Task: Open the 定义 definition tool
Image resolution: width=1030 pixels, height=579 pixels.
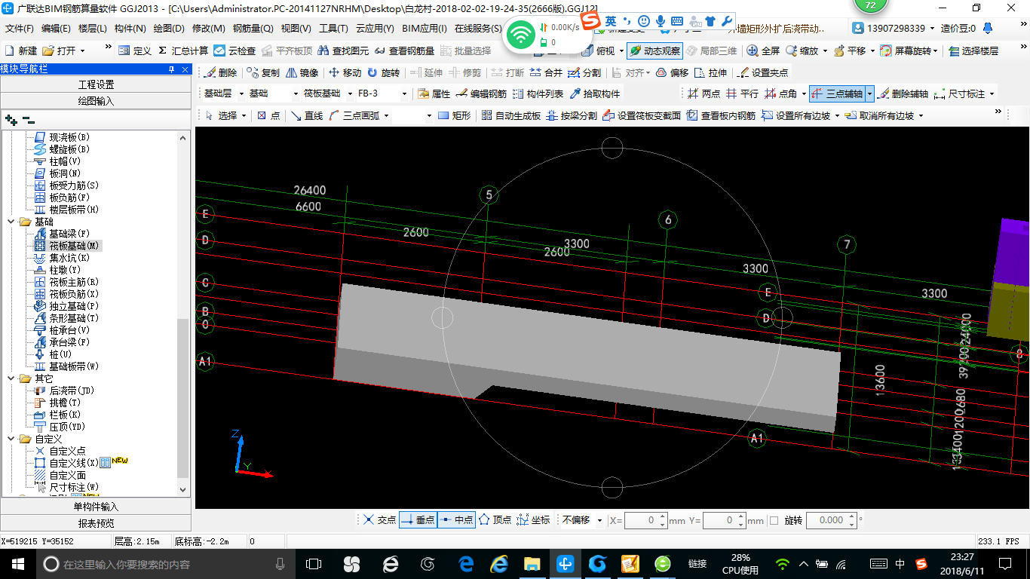Action: (x=136, y=51)
